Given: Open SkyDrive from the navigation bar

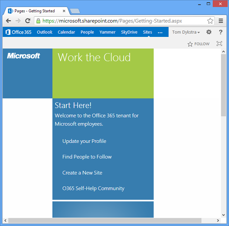Looking at the screenshot, I should [x=129, y=32].
